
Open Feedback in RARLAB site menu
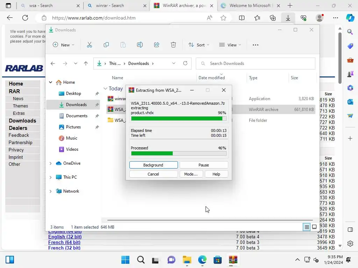(19, 135)
